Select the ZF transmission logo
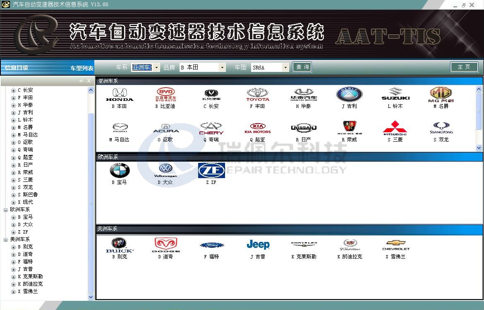 coord(211,170)
